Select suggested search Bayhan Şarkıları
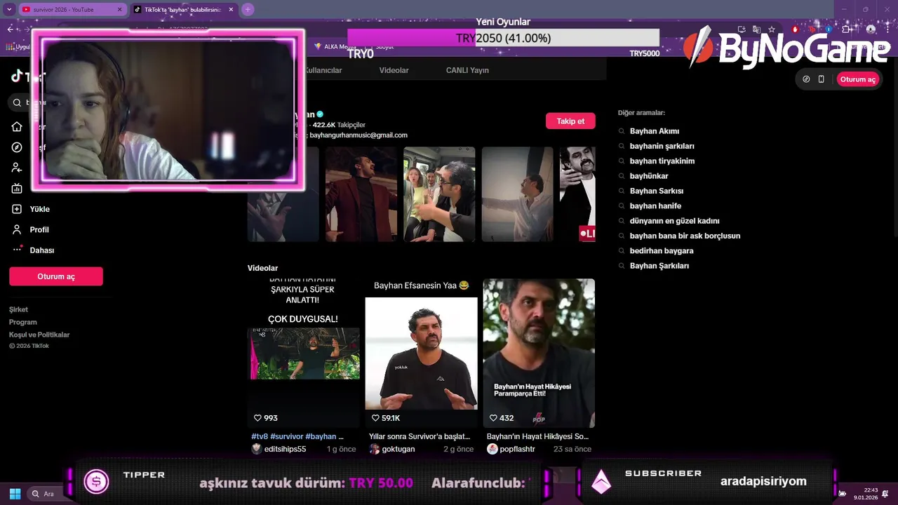 (x=659, y=266)
